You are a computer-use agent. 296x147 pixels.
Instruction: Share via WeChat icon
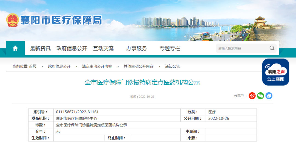[261, 96]
